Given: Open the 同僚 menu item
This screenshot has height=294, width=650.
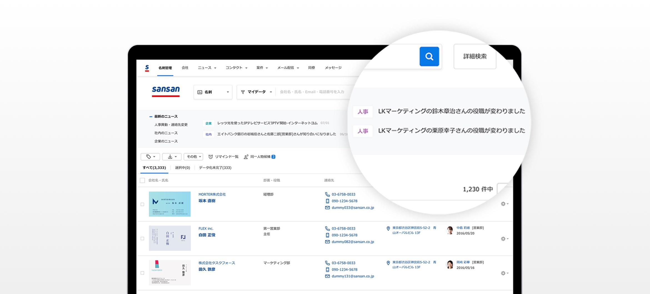Looking at the screenshot, I should [x=311, y=68].
